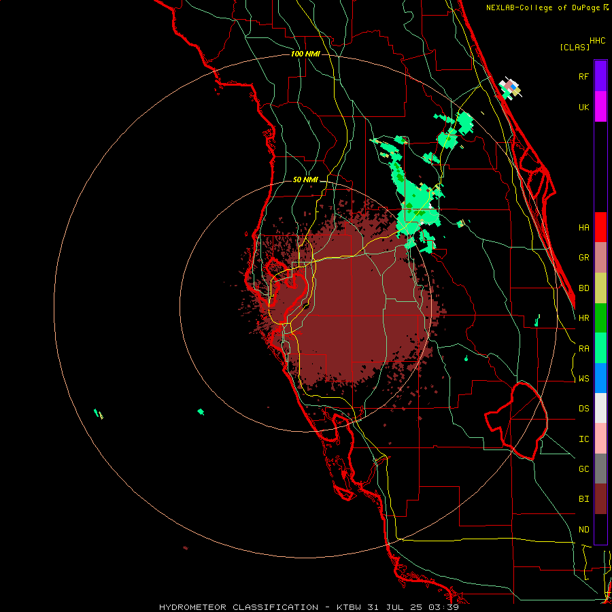Click the GR legend label
The image size is (612, 612).
point(583,258)
